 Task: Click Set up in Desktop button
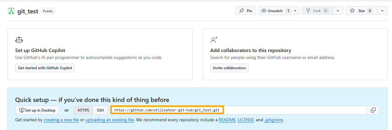tap(37, 110)
